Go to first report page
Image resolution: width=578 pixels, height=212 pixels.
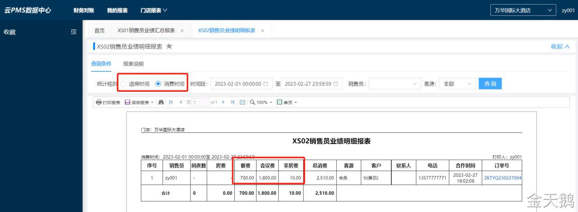[x=171, y=103]
